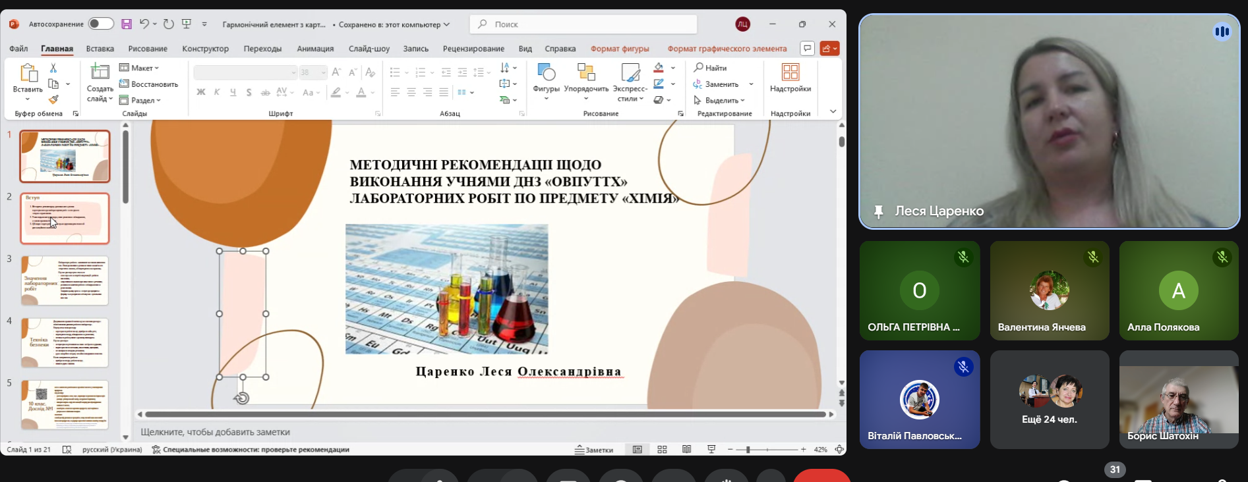
Task: Click the Заменить button
Action: point(716,84)
